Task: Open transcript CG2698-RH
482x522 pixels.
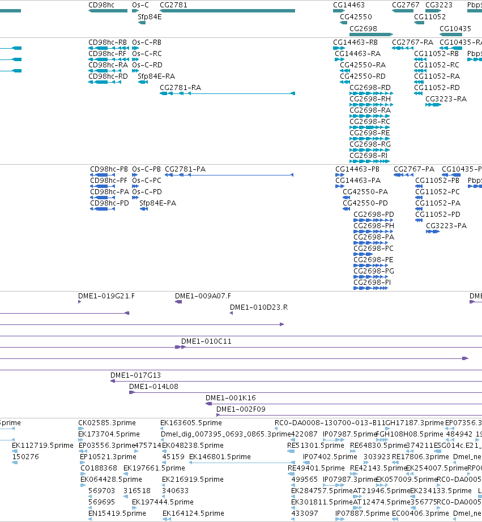Action: click(370, 99)
